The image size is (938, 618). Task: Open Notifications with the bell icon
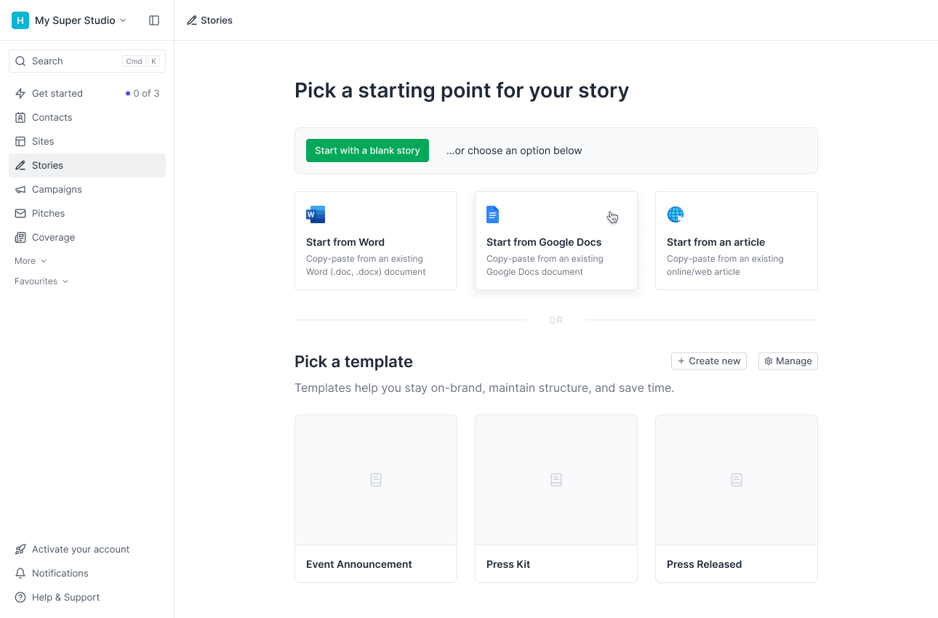(20, 573)
